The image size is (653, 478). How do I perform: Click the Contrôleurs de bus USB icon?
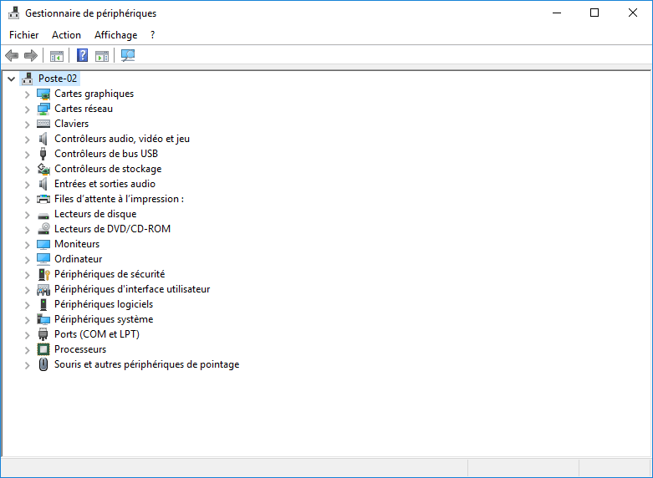pos(44,154)
